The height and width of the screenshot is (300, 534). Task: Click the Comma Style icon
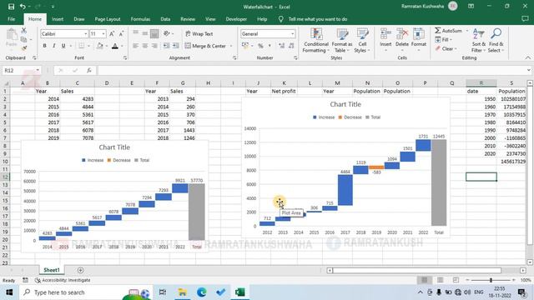pyautogui.click(x=270, y=46)
